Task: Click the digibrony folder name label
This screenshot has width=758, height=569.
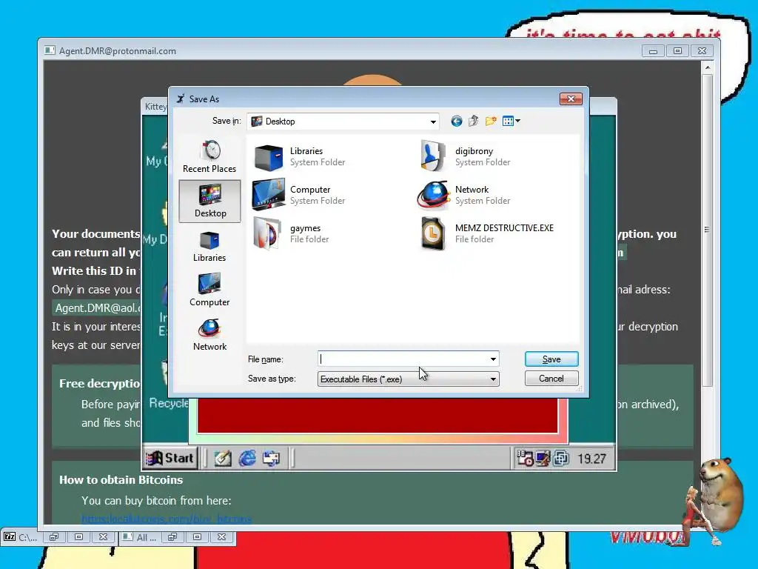Action: pyautogui.click(x=474, y=151)
